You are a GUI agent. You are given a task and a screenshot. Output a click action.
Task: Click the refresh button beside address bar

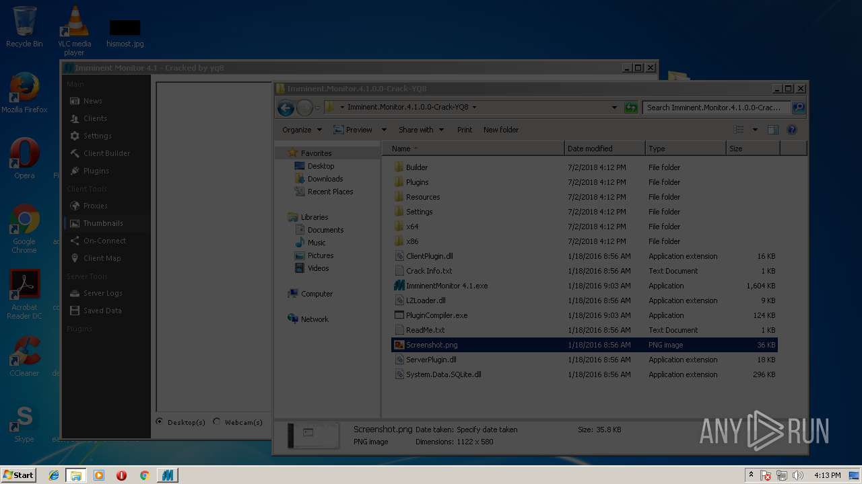(x=631, y=108)
